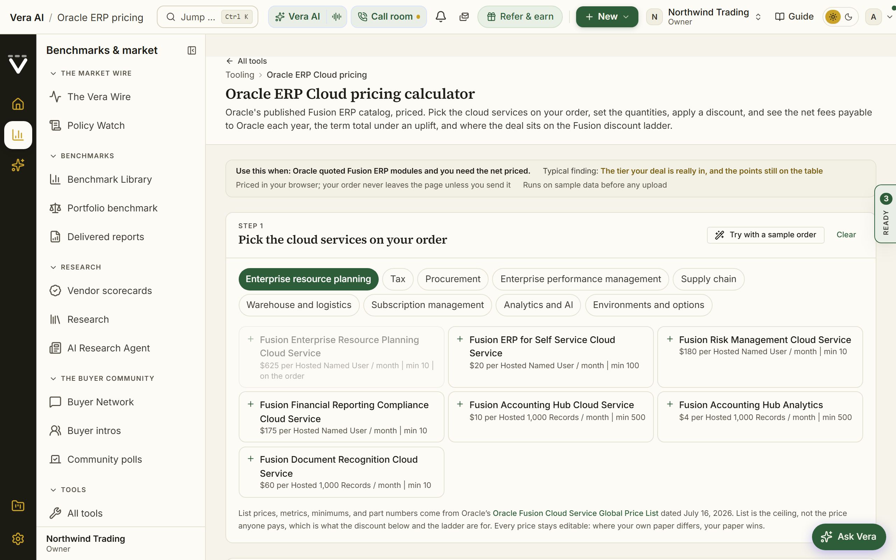
Task: Open the user avatar A menu
Action: pyautogui.click(x=873, y=17)
